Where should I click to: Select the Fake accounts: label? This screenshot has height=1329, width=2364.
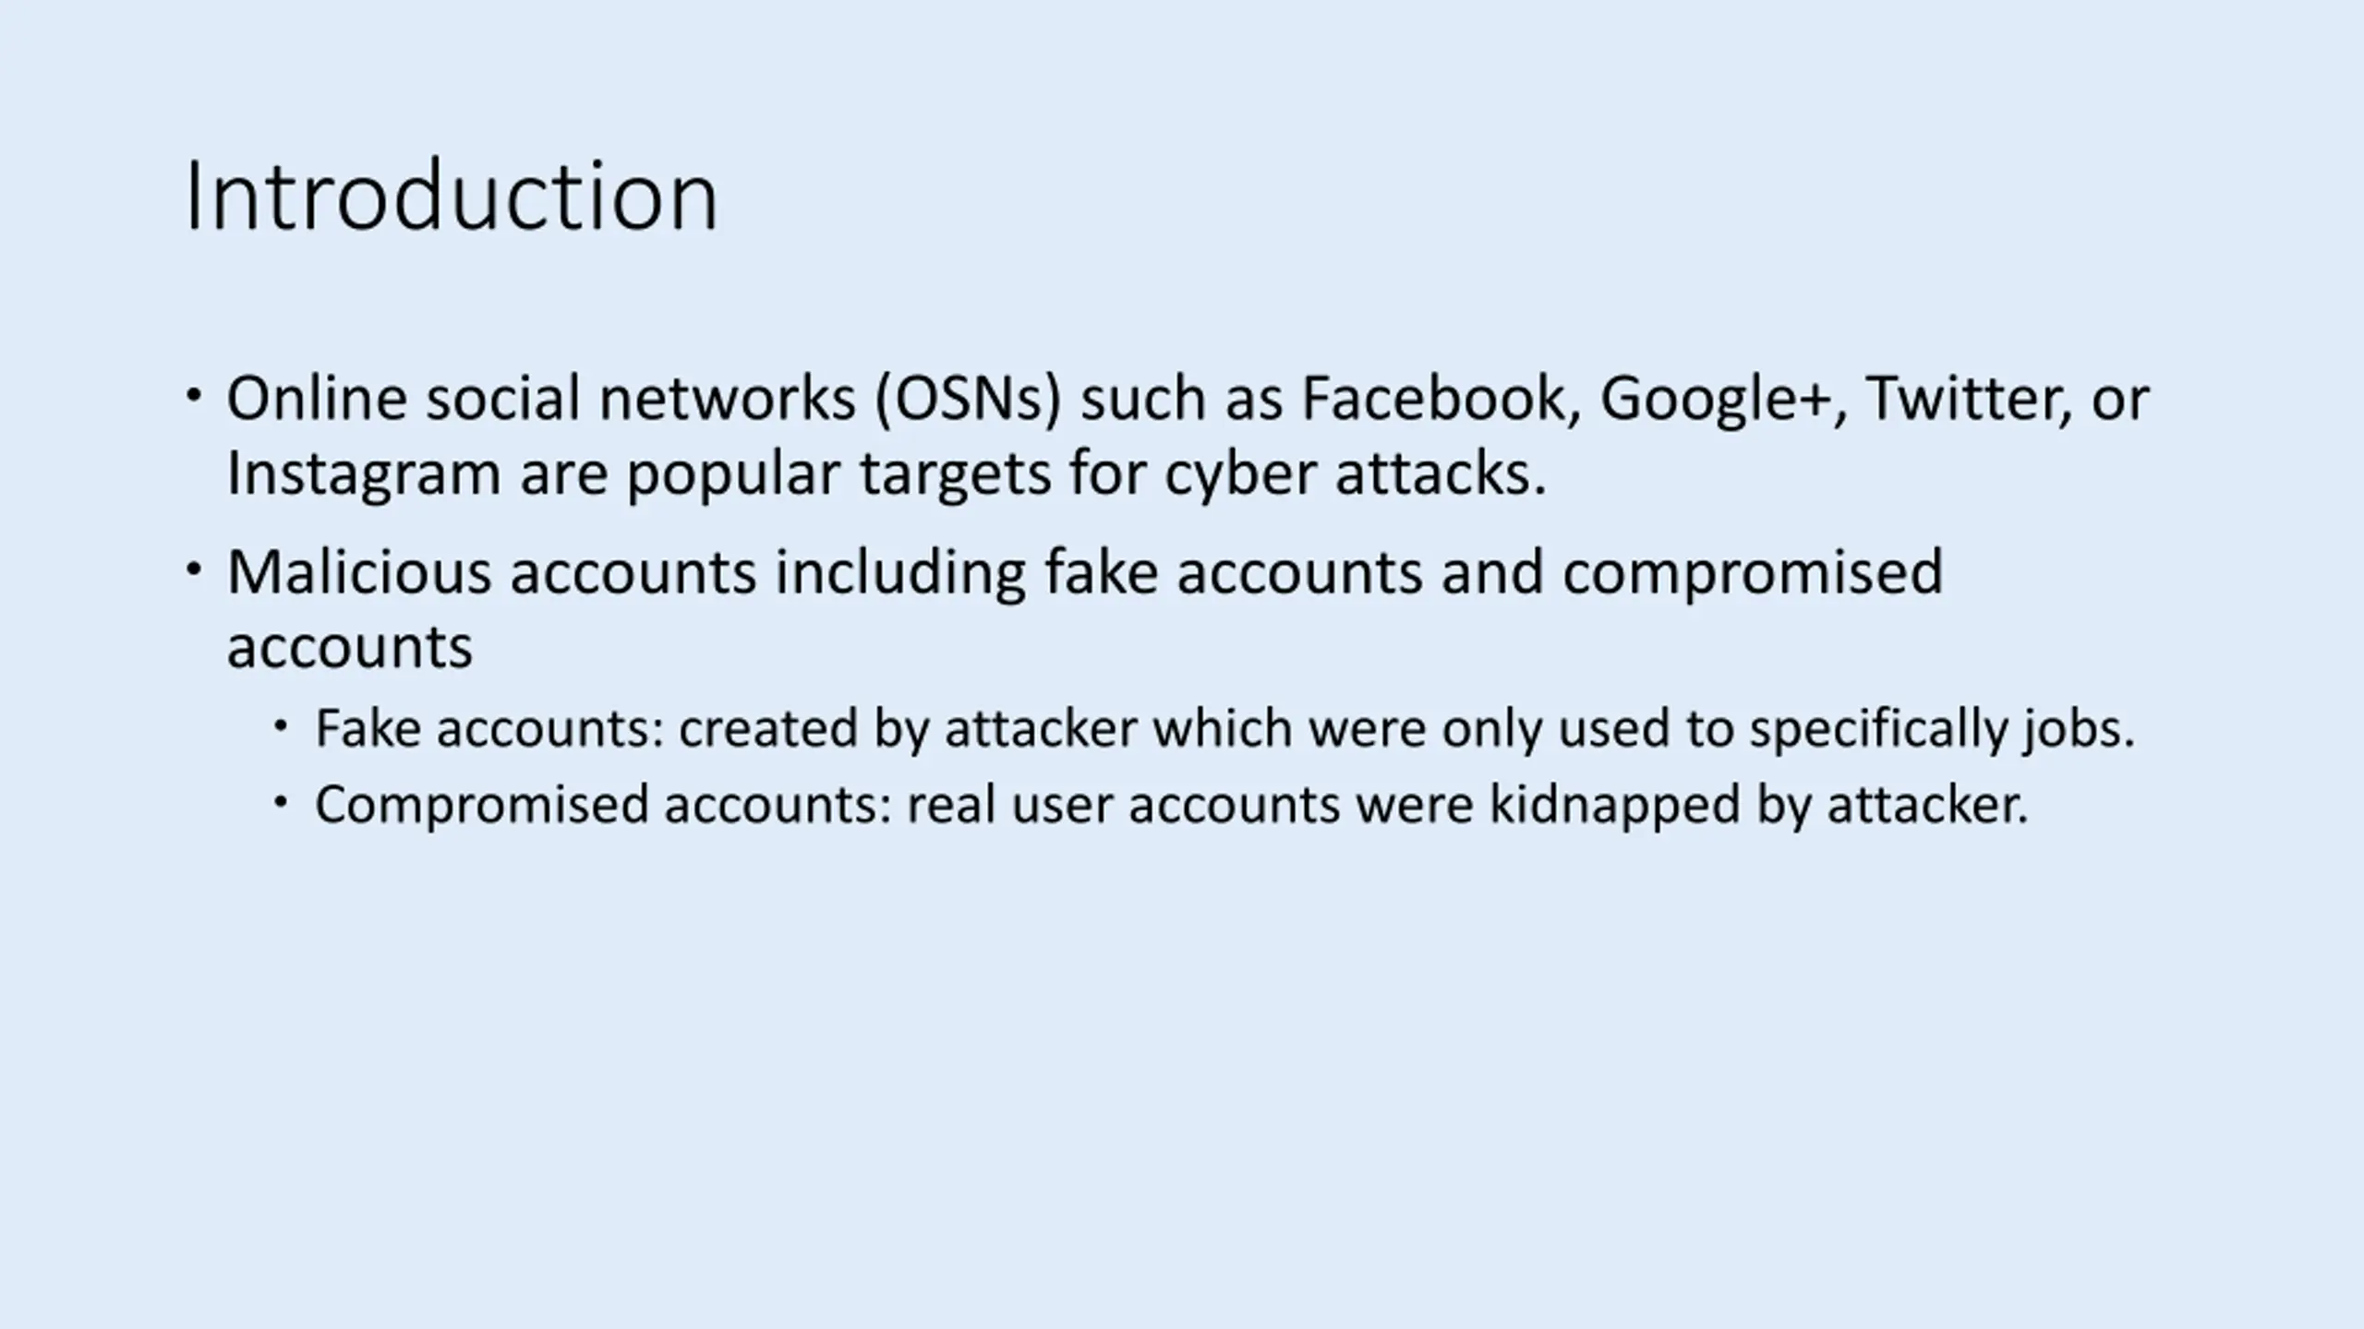(x=490, y=728)
